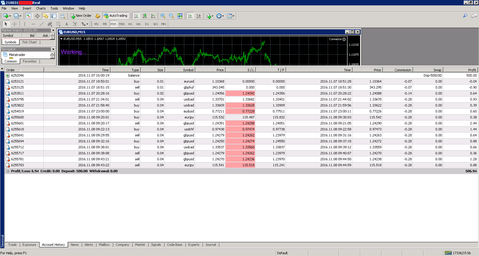
Task: Click the Zoom Out magnifier icon
Action: point(171,16)
